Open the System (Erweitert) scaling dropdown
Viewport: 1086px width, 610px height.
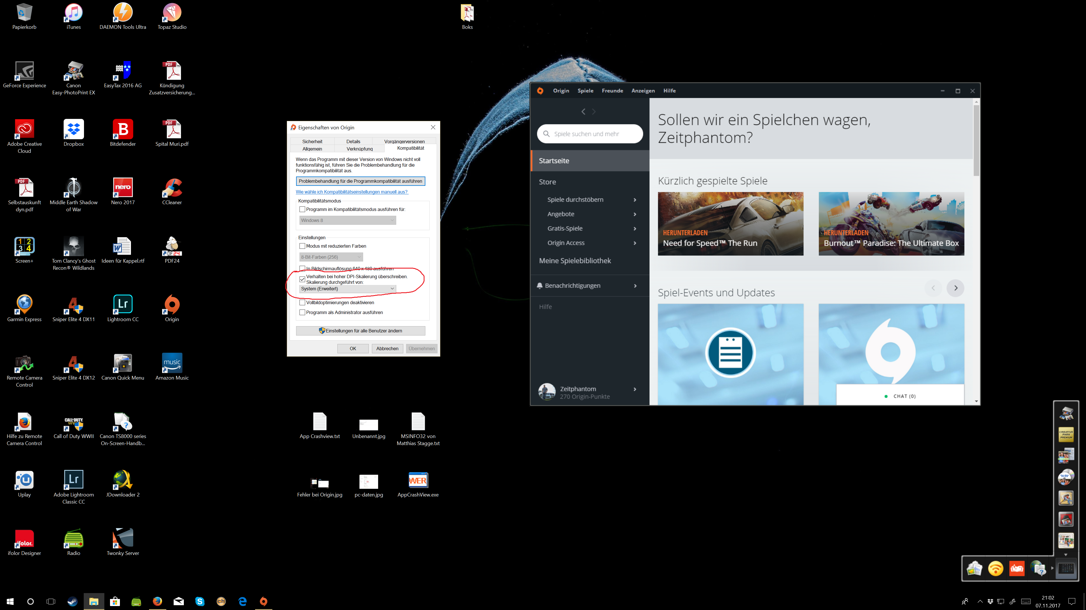click(x=347, y=289)
